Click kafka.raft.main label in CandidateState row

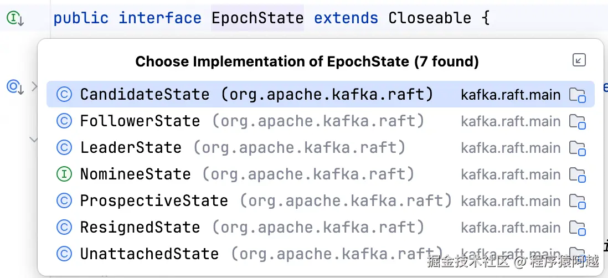511,95
